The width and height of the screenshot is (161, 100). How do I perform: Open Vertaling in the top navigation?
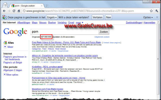pos(62,22)
